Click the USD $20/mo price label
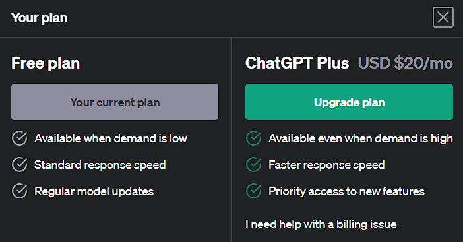This screenshot has width=463, height=242. tap(405, 63)
